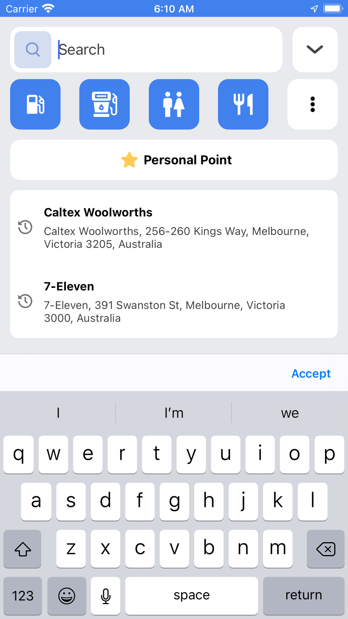Tap history icon beside 7-Eleven

(25, 301)
